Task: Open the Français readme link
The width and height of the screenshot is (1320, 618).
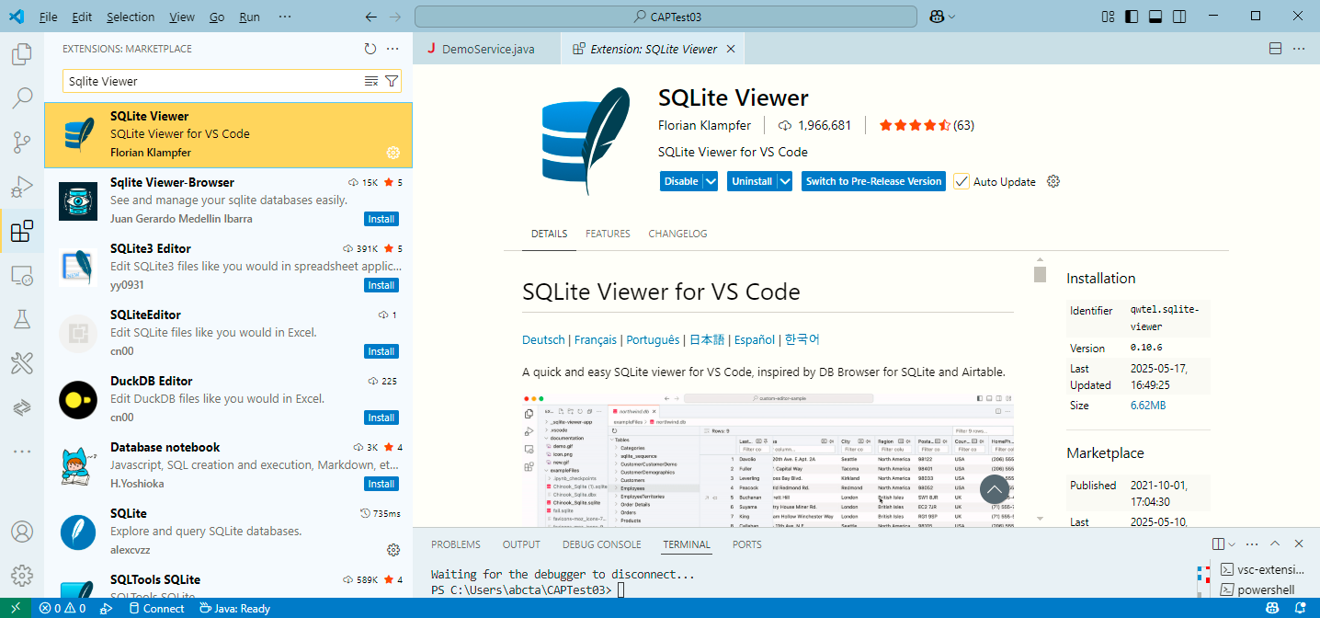Action: (596, 339)
